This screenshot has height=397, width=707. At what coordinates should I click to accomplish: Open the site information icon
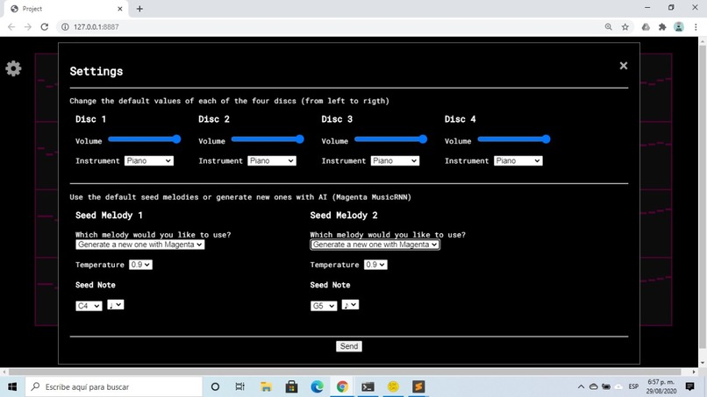65,27
